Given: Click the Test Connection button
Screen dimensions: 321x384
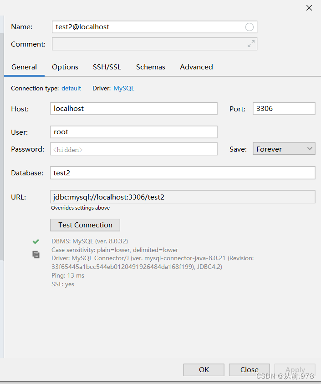Looking at the screenshot, I should point(85,225).
